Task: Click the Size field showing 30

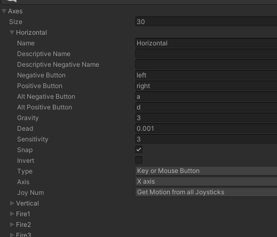Action: (x=206, y=22)
